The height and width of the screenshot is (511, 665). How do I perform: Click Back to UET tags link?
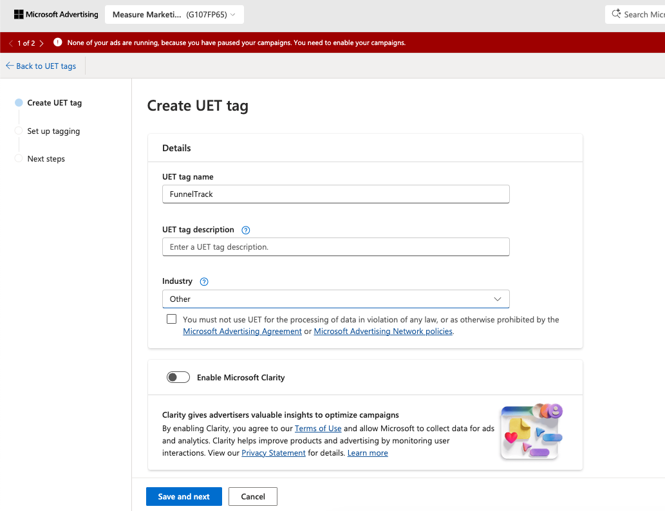click(x=41, y=66)
